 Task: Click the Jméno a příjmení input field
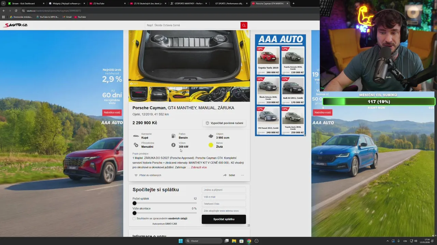[x=224, y=190]
